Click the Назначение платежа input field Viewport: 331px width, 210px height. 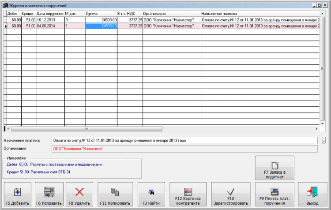click(x=184, y=141)
